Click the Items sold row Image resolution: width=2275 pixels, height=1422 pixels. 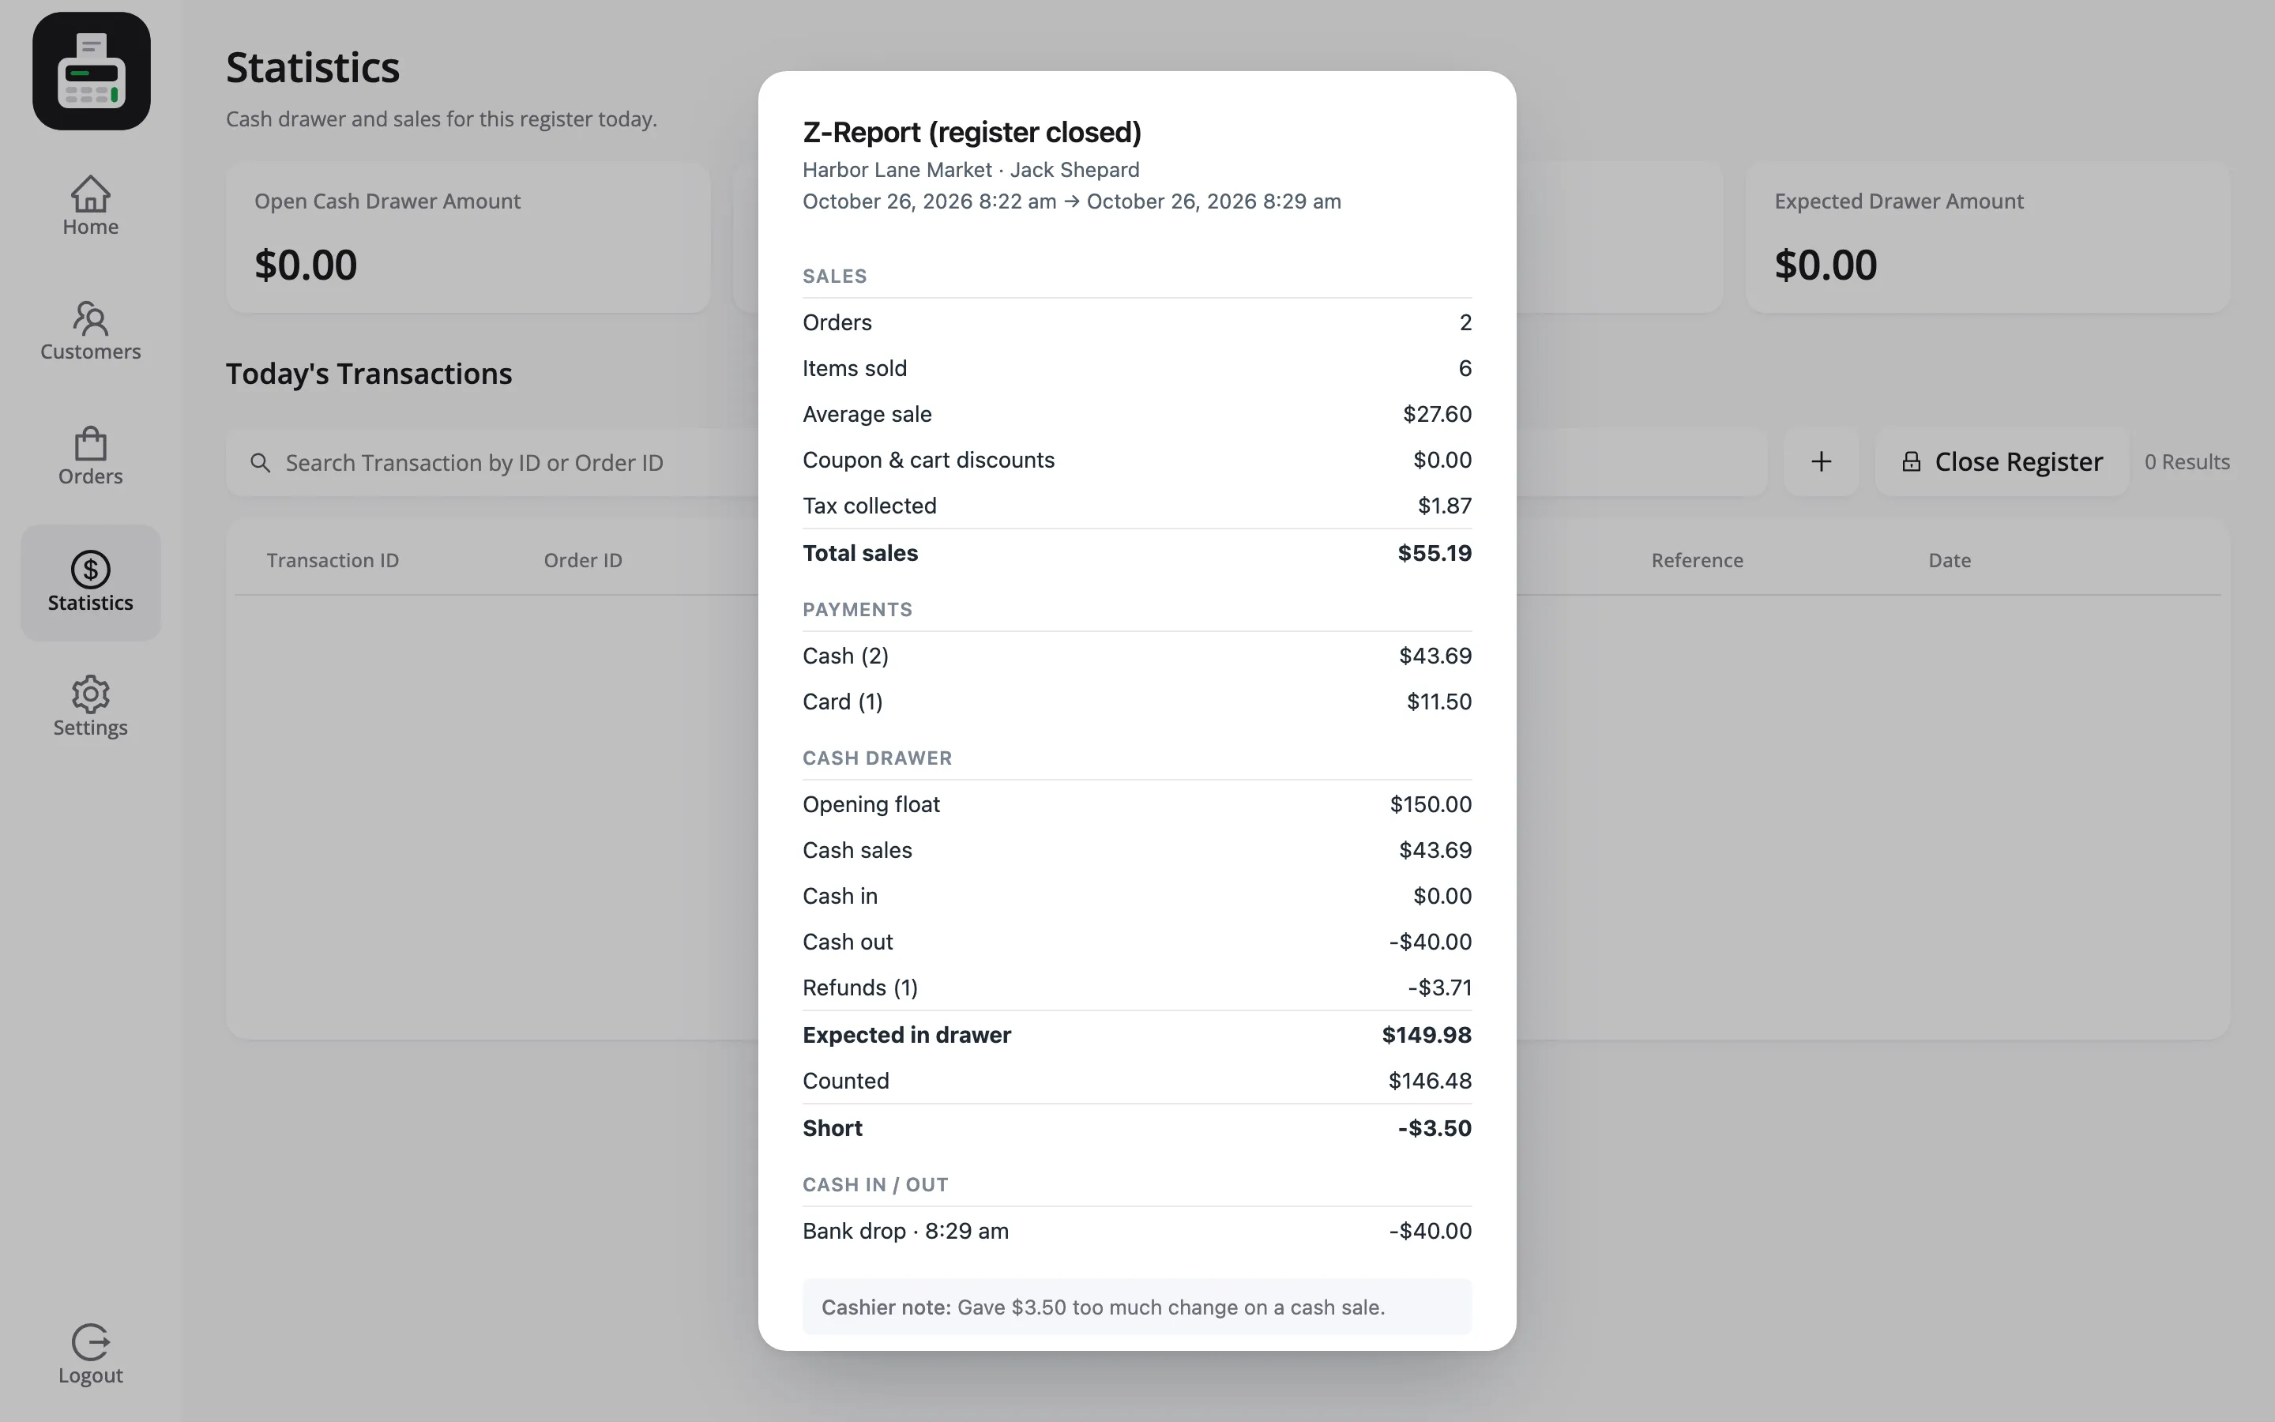pos(1137,367)
